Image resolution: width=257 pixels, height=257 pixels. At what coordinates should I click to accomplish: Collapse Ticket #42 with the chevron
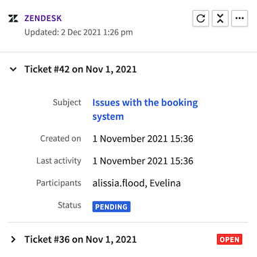[x=14, y=69]
